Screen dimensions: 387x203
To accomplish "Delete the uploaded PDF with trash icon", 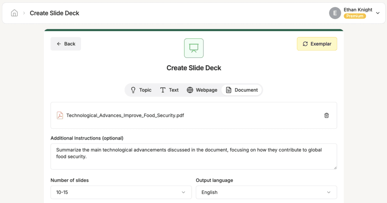I will click(326, 115).
